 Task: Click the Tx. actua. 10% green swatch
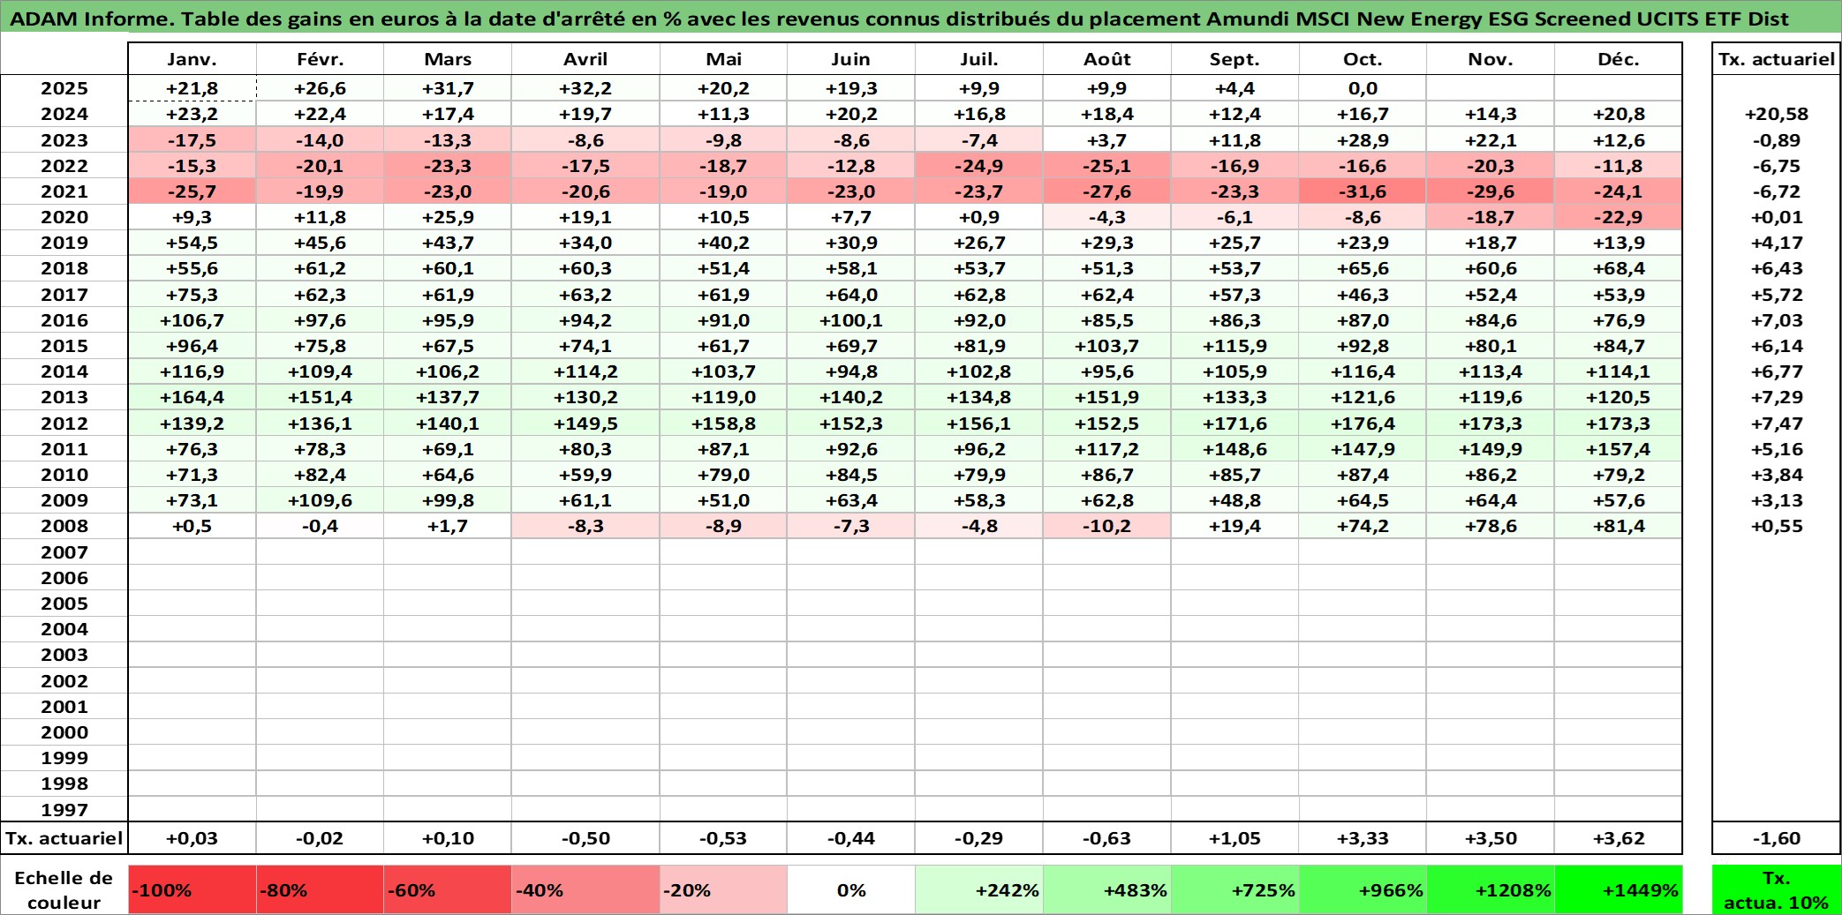[1777, 889]
